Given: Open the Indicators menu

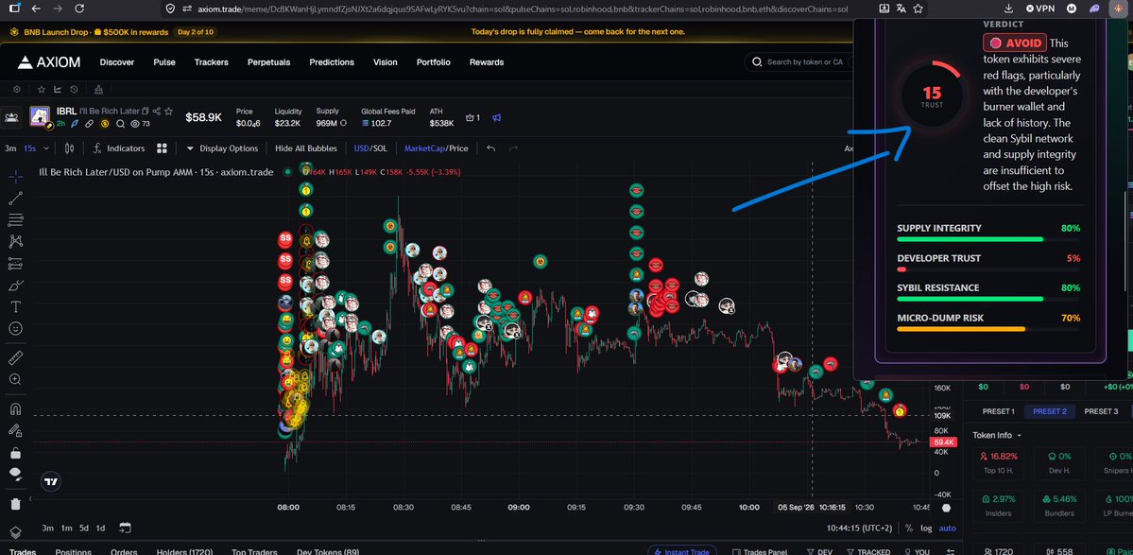Looking at the screenshot, I should pos(118,148).
